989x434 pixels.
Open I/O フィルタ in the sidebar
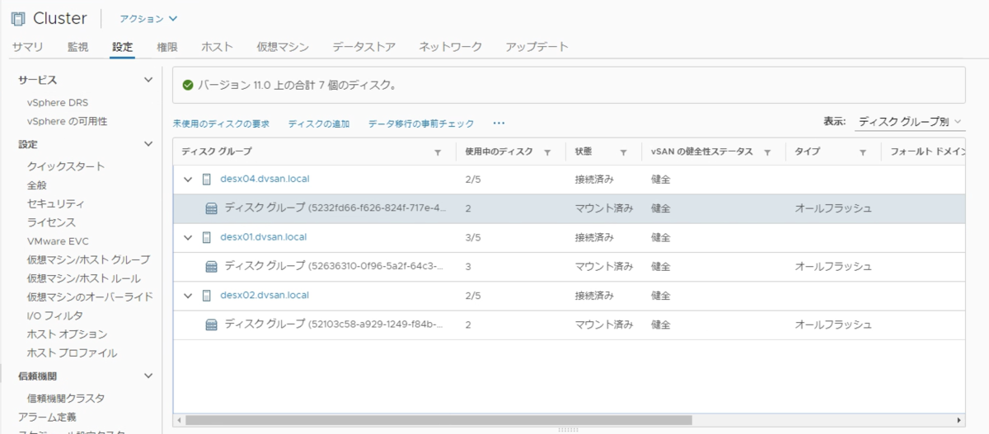pyautogui.click(x=55, y=315)
